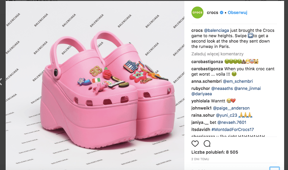Click the pink platform Crocs photo
The image size is (288, 170).
[x=95, y=85]
